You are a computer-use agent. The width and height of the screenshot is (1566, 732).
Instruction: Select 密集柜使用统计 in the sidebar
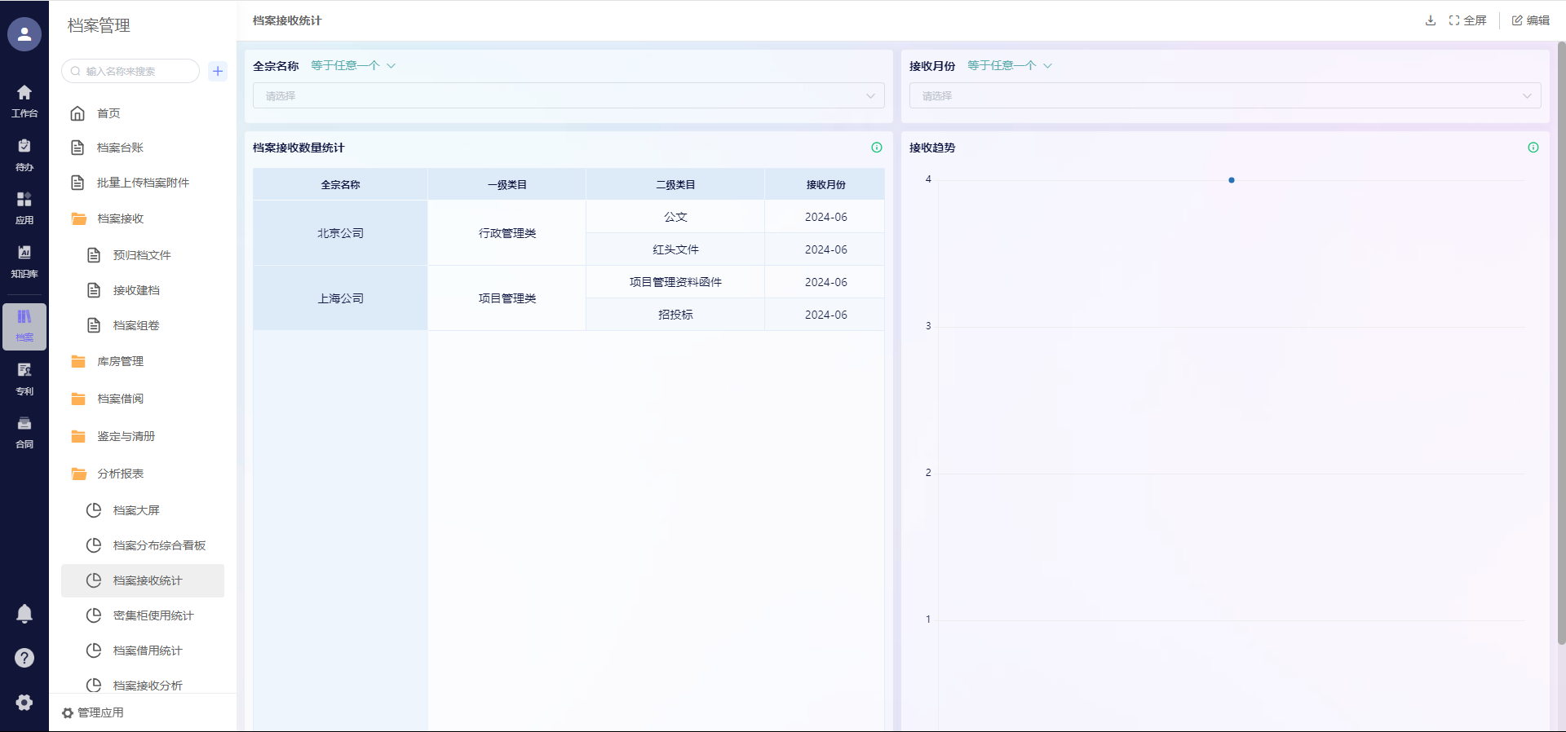153,615
